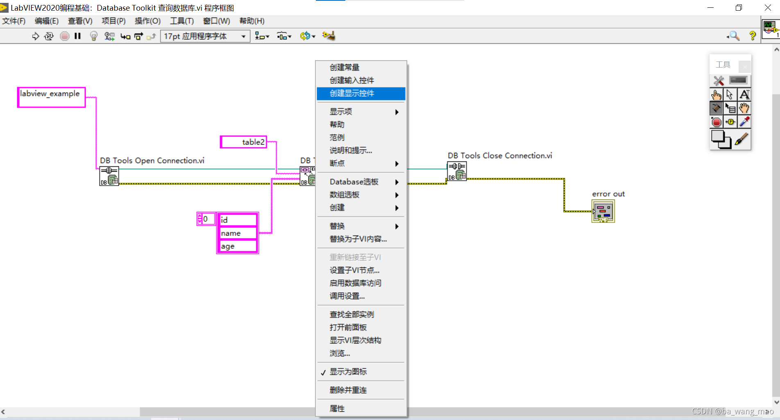Abort execution with the red stop button

[64, 36]
